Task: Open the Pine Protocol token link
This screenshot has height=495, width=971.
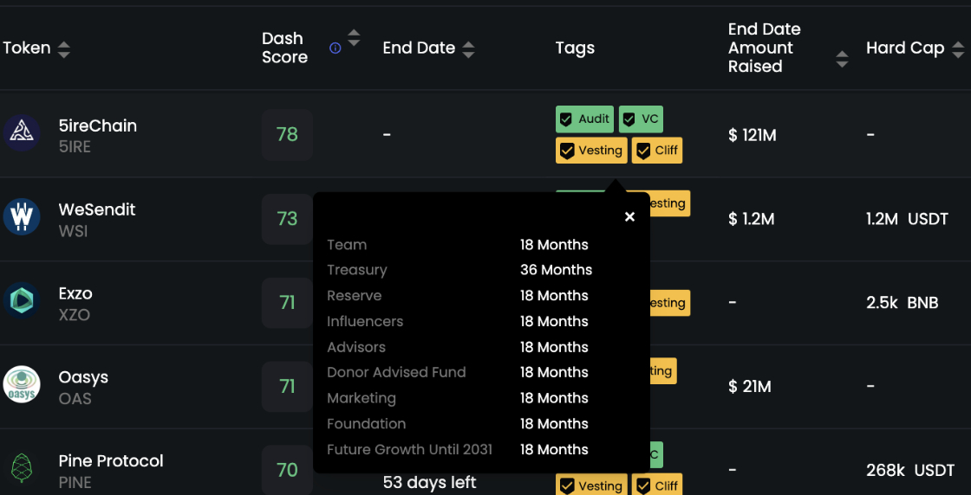Action: (x=111, y=461)
